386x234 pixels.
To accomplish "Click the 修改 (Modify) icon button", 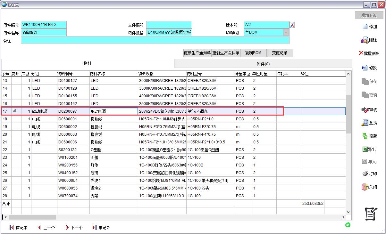I will tap(365, 68).
